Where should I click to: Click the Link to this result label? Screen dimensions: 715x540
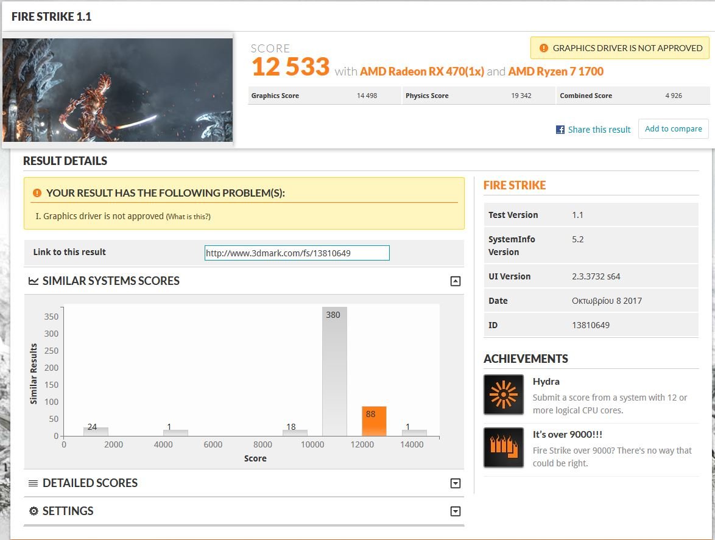[69, 252]
